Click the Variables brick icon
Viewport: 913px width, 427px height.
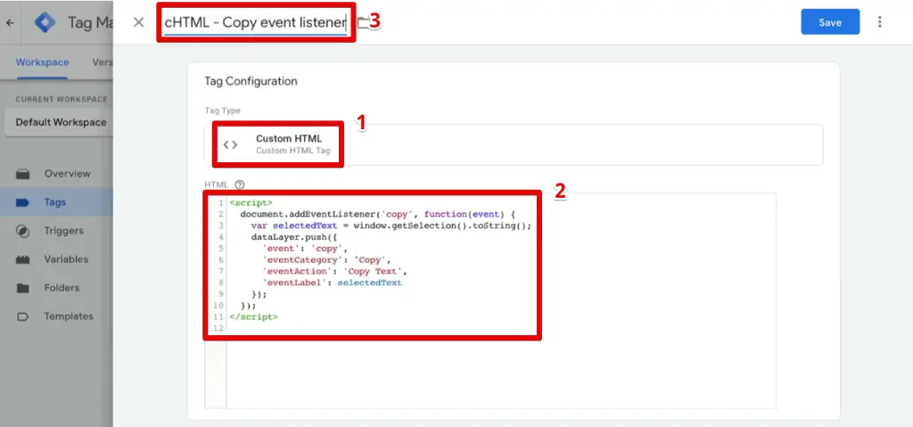[22, 259]
